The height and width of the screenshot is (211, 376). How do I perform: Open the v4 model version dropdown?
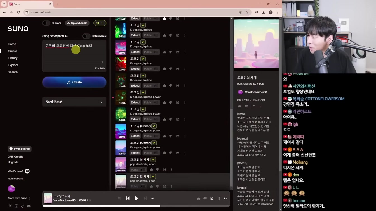100,23
